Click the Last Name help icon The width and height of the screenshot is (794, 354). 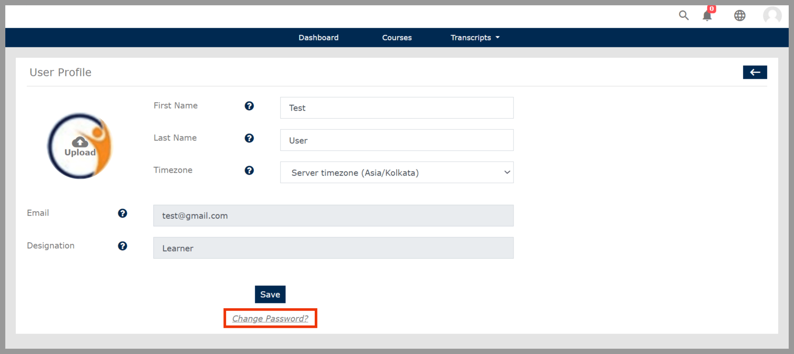pyautogui.click(x=249, y=138)
